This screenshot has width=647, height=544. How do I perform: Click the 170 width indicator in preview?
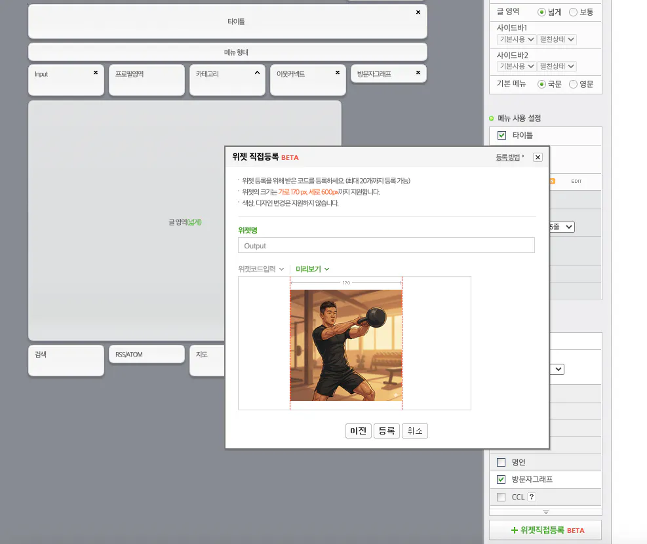(346, 283)
